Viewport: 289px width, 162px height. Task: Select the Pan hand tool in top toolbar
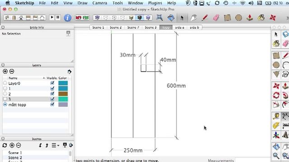pos(194,18)
